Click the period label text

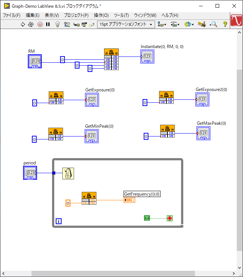tap(30, 163)
